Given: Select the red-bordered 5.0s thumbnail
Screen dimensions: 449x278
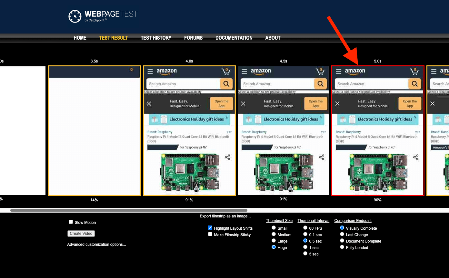Looking at the screenshot, I should (x=378, y=131).
